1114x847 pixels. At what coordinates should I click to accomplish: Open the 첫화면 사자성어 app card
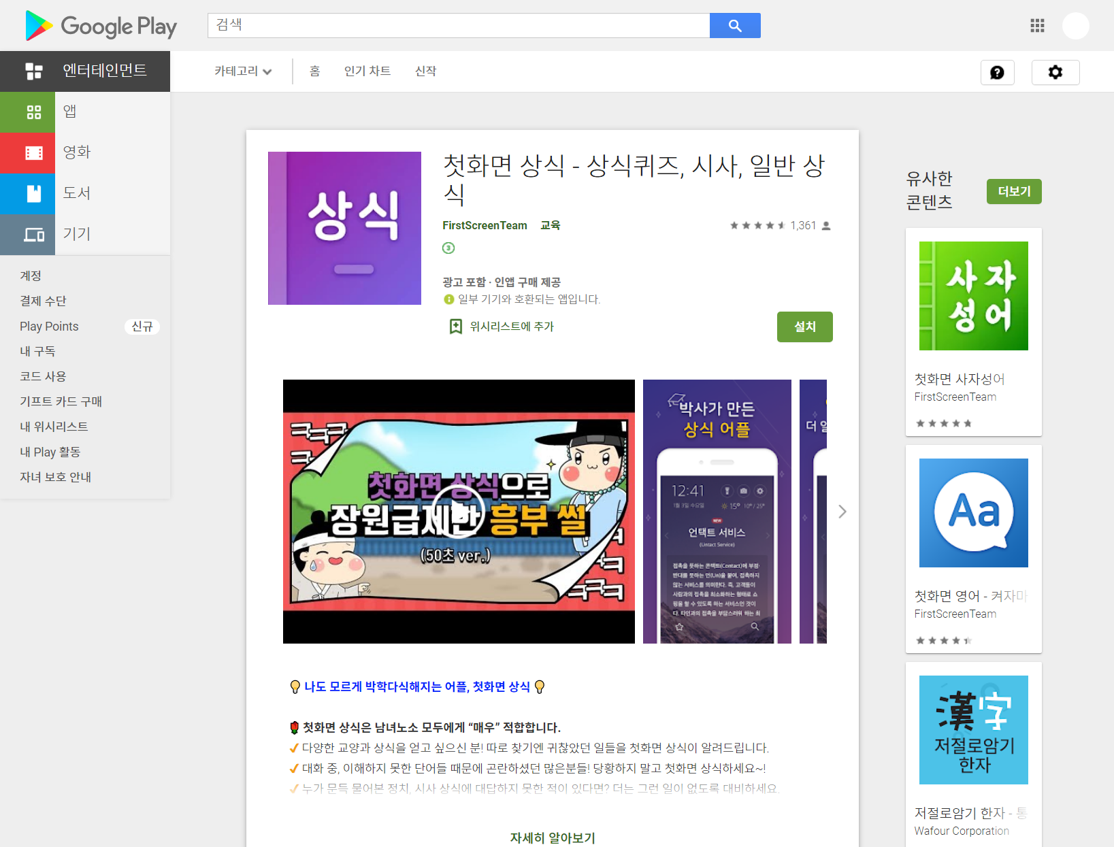coord(974,332)
